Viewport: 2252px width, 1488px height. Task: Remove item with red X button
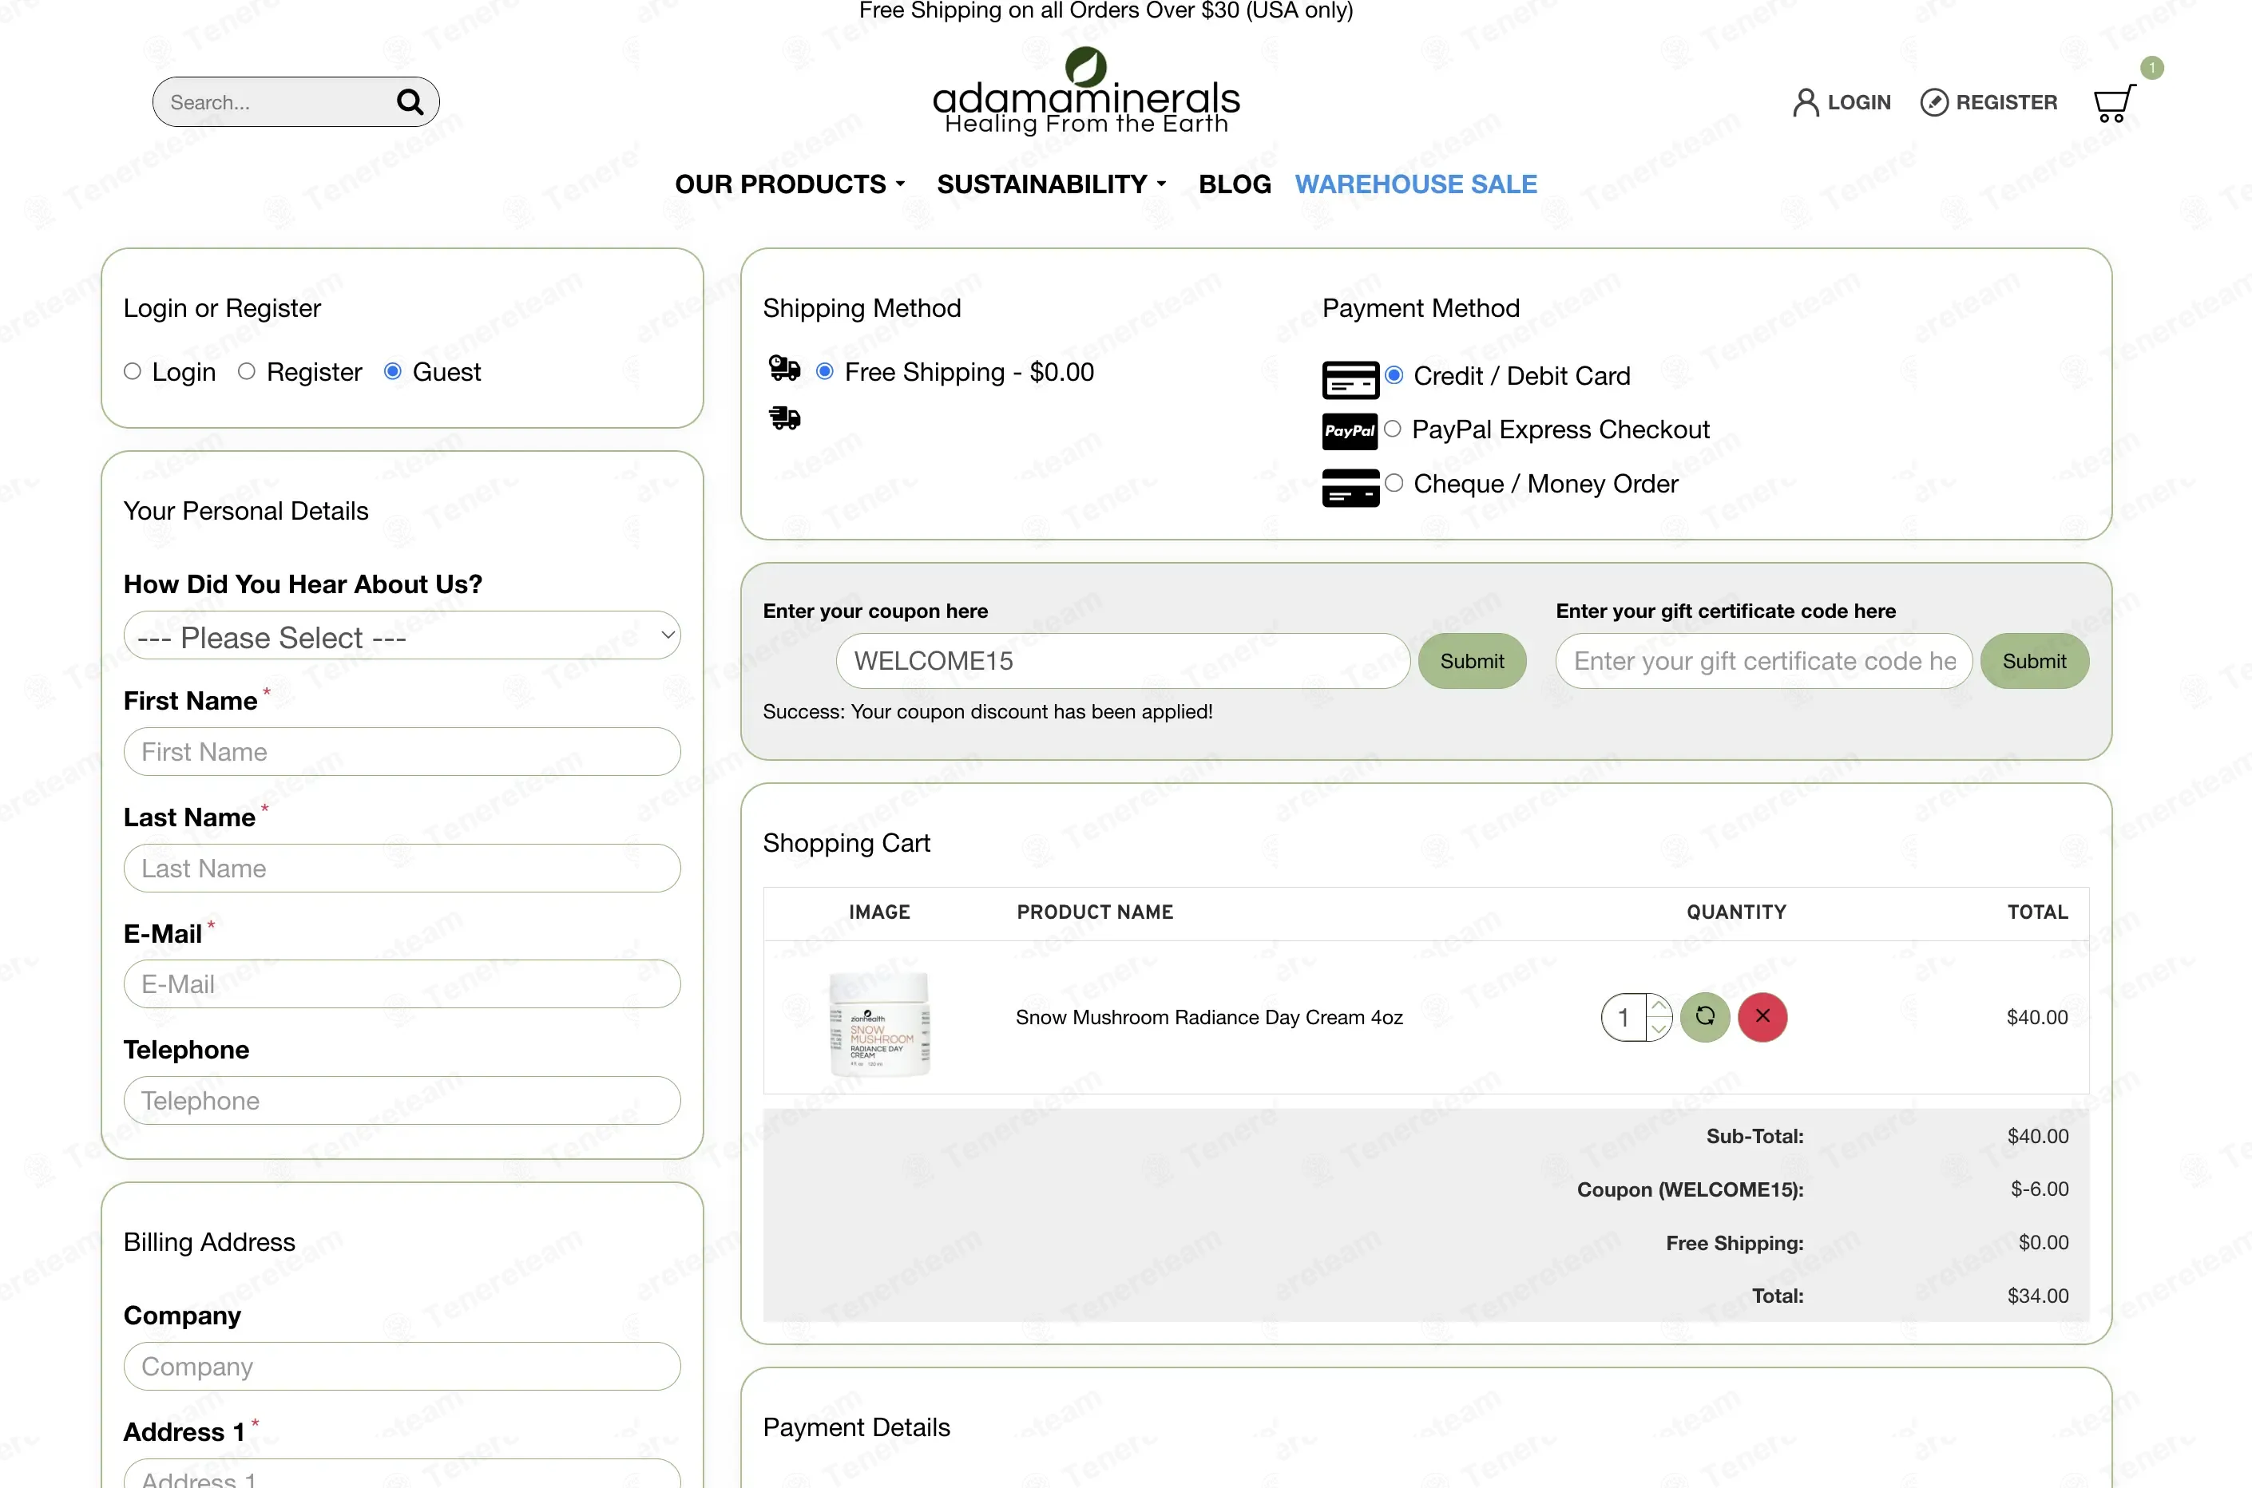1762,1016
